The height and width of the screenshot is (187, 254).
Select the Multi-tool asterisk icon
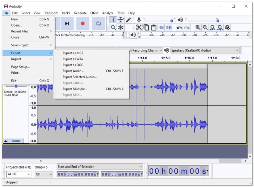tap(121, 27)
